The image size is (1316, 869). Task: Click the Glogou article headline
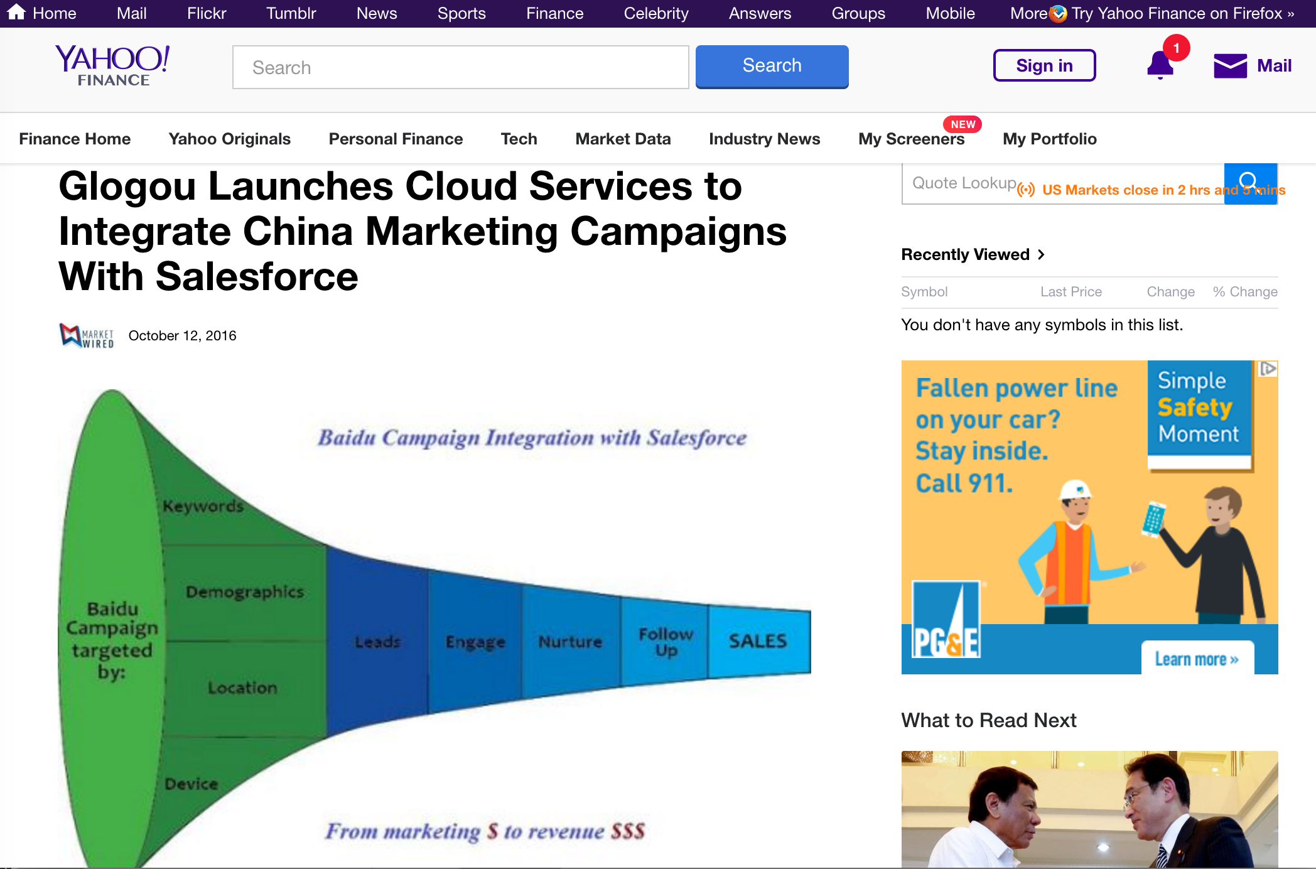coord(422,231)
